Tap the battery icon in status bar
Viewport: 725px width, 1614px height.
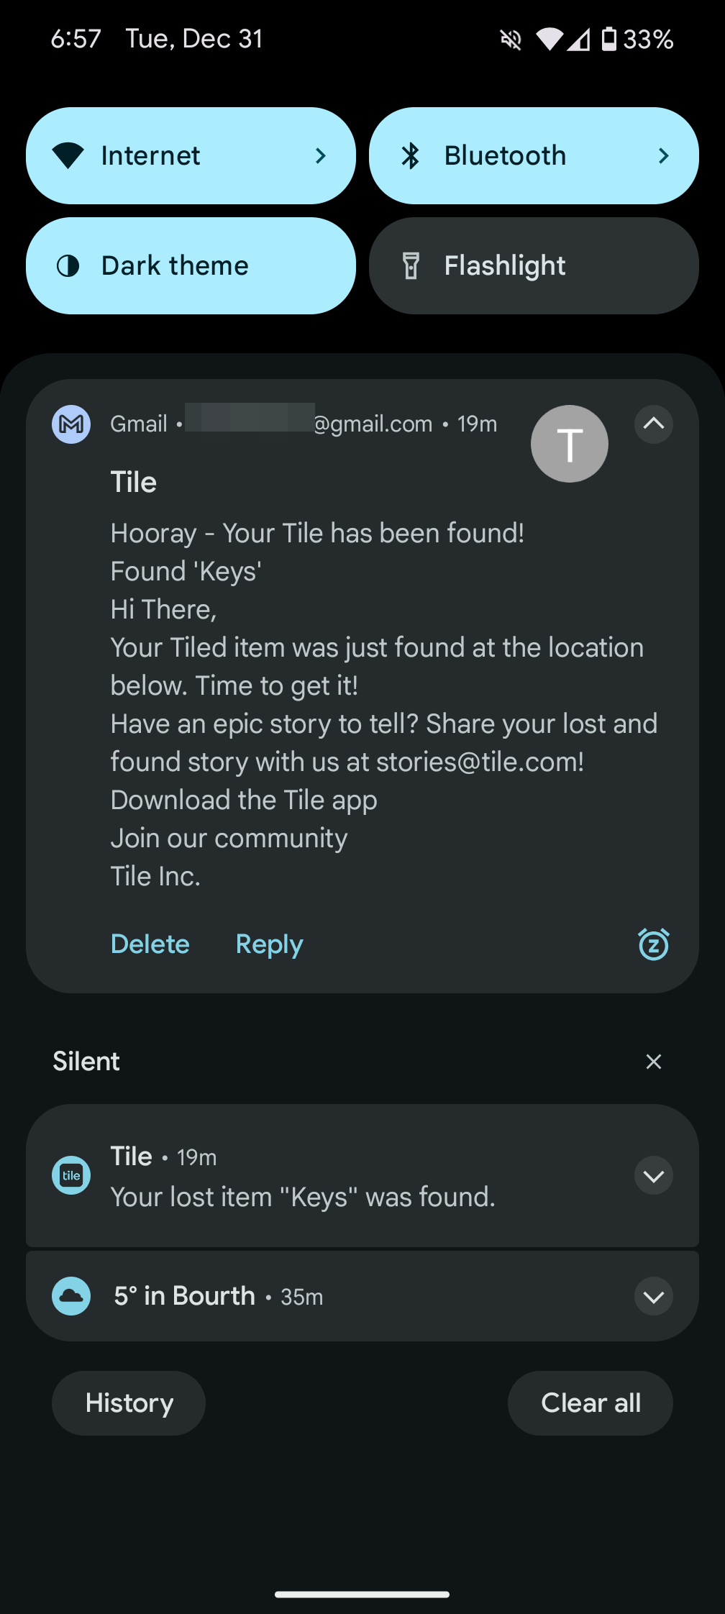click(608, 39)
